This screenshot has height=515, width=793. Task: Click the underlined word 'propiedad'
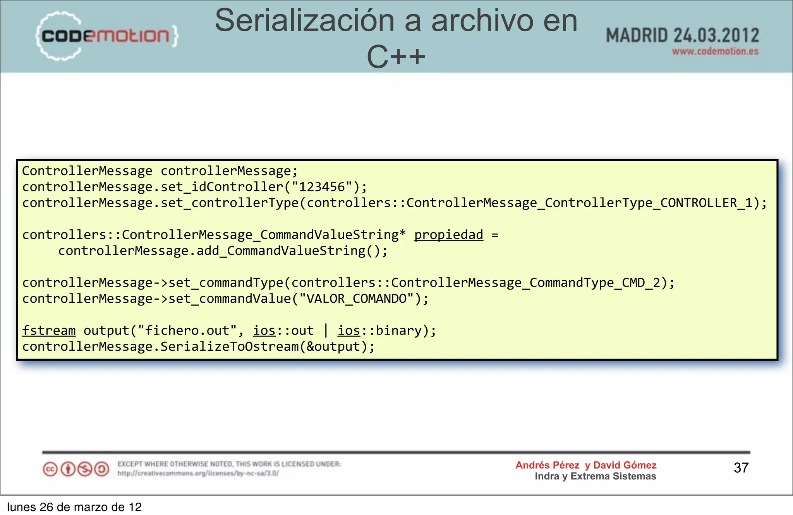coord(449,235)
